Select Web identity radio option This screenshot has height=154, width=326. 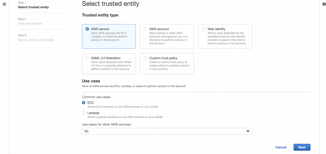pyautogui.click(x=204, y=29)
